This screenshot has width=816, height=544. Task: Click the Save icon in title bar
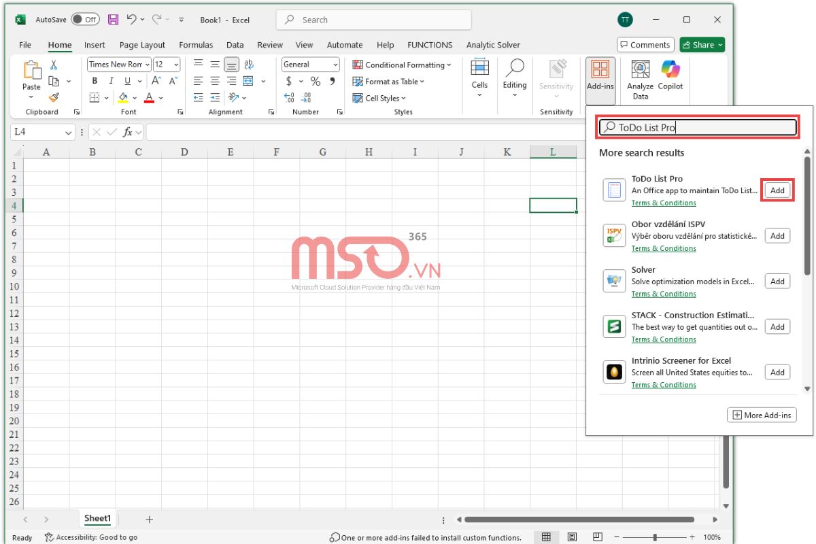point(113,20)
